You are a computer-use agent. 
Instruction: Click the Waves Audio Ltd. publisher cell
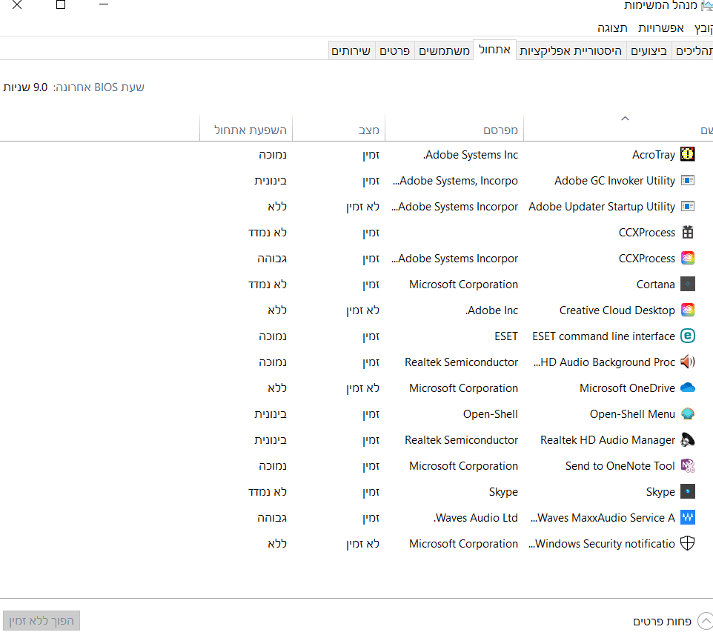click(476, 518)
